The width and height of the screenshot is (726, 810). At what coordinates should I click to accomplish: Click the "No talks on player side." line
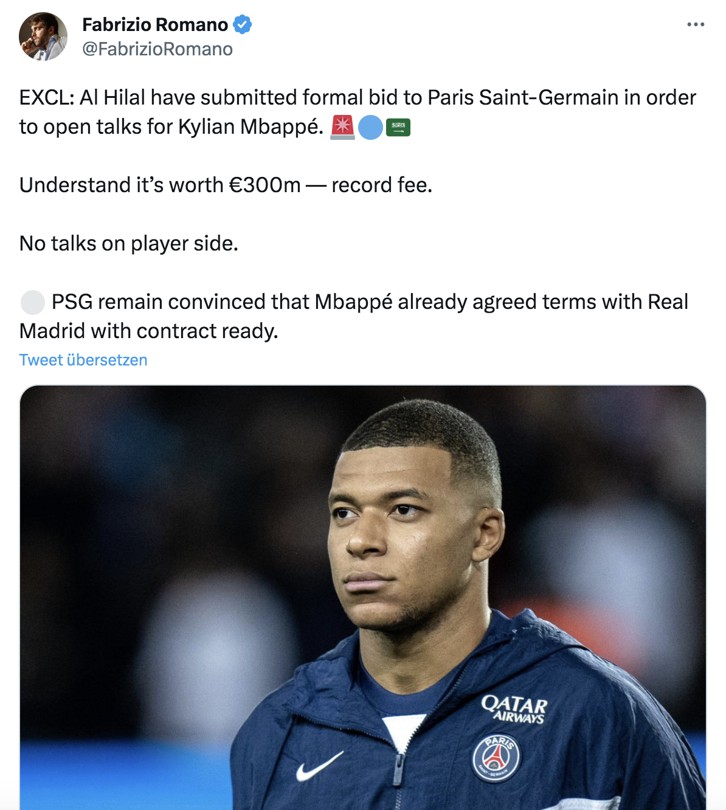129,244
